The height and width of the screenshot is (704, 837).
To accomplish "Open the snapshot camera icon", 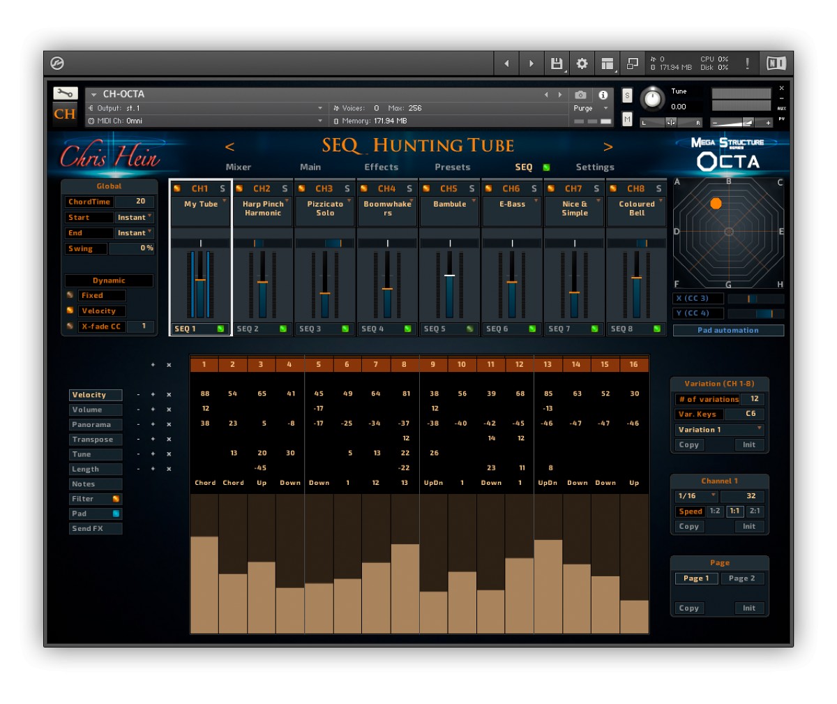I will [580, 96].
